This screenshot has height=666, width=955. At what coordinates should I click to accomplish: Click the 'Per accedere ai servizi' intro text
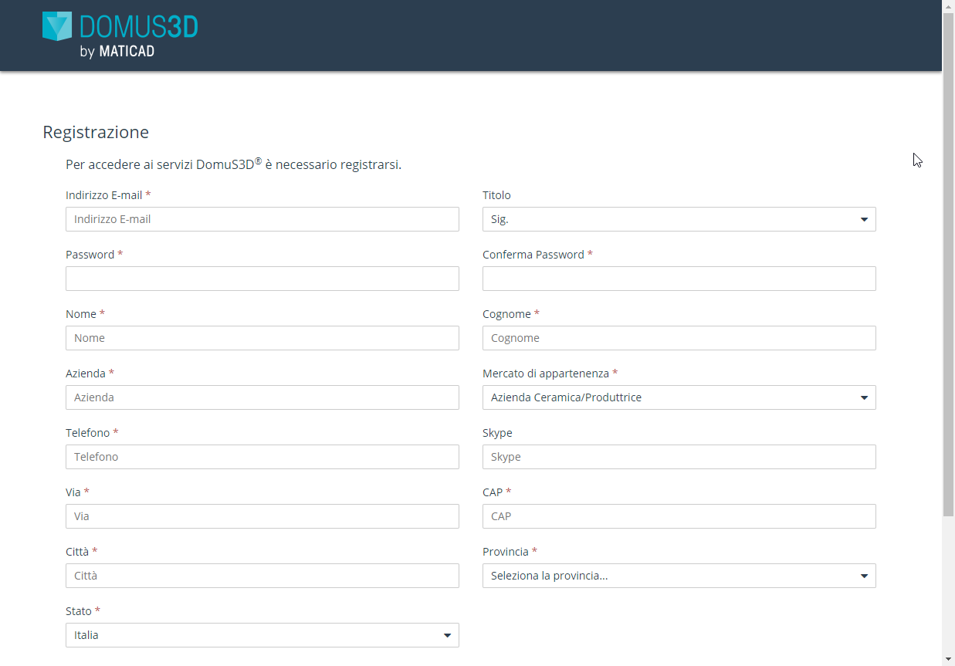coord(233,164)
